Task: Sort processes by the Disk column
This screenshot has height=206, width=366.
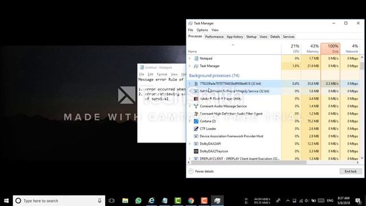Action: click(x=331, y=49)
